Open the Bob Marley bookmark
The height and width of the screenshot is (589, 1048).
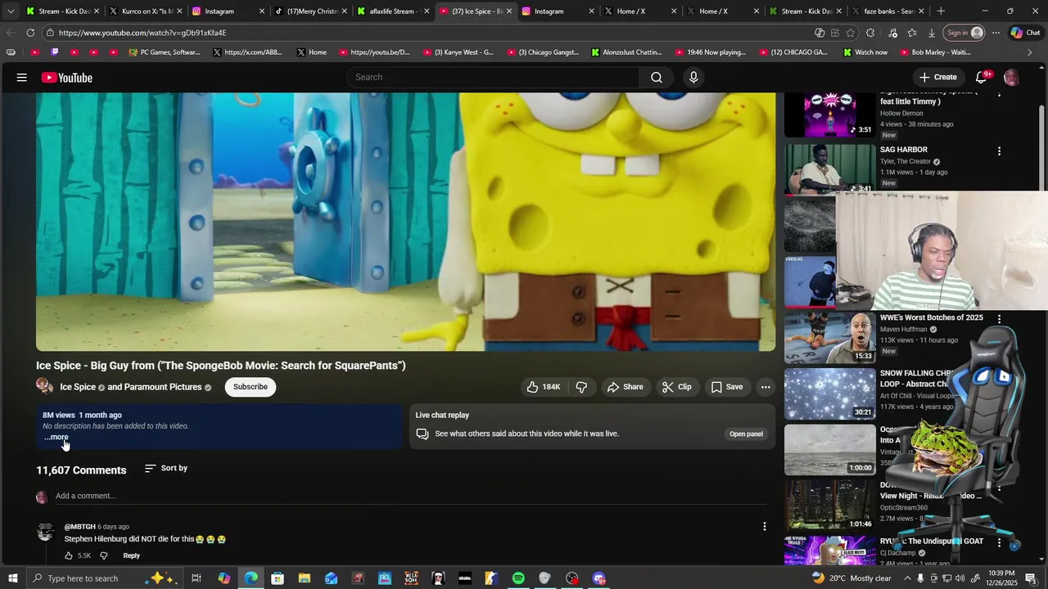[934, 52]
